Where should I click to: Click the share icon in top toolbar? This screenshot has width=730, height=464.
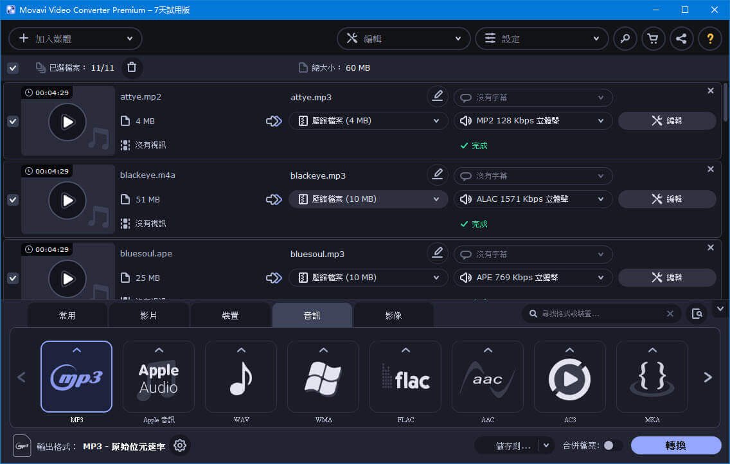pos(681,39)
